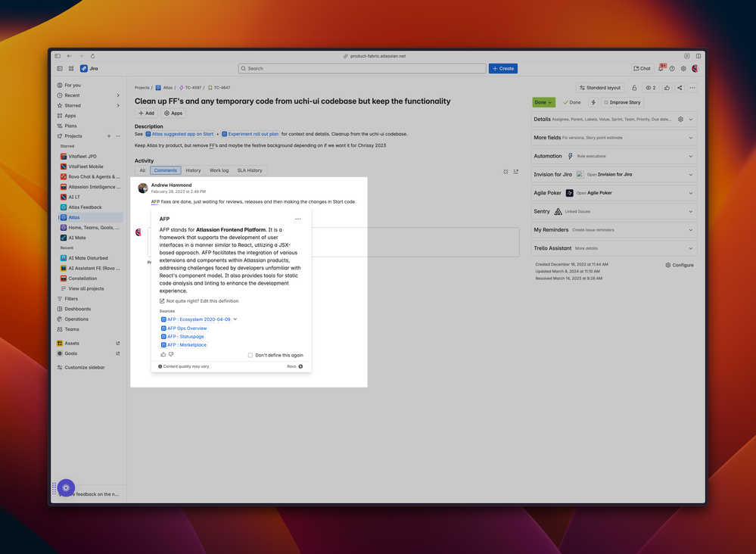Image resolution: width=756 pixels, height=554 pixels.
Task: Open the help question mark icon
Action: [x=672, y=68]
